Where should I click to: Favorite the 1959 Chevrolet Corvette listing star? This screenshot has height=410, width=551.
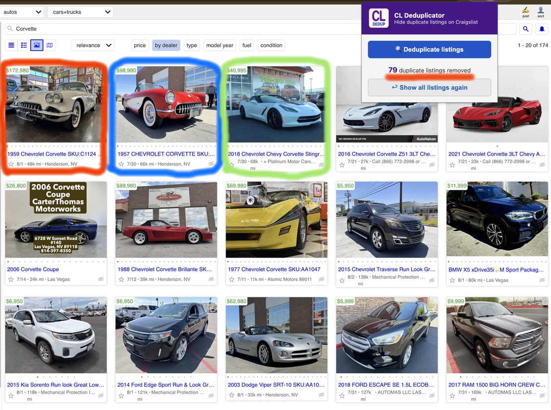(11, 164)
